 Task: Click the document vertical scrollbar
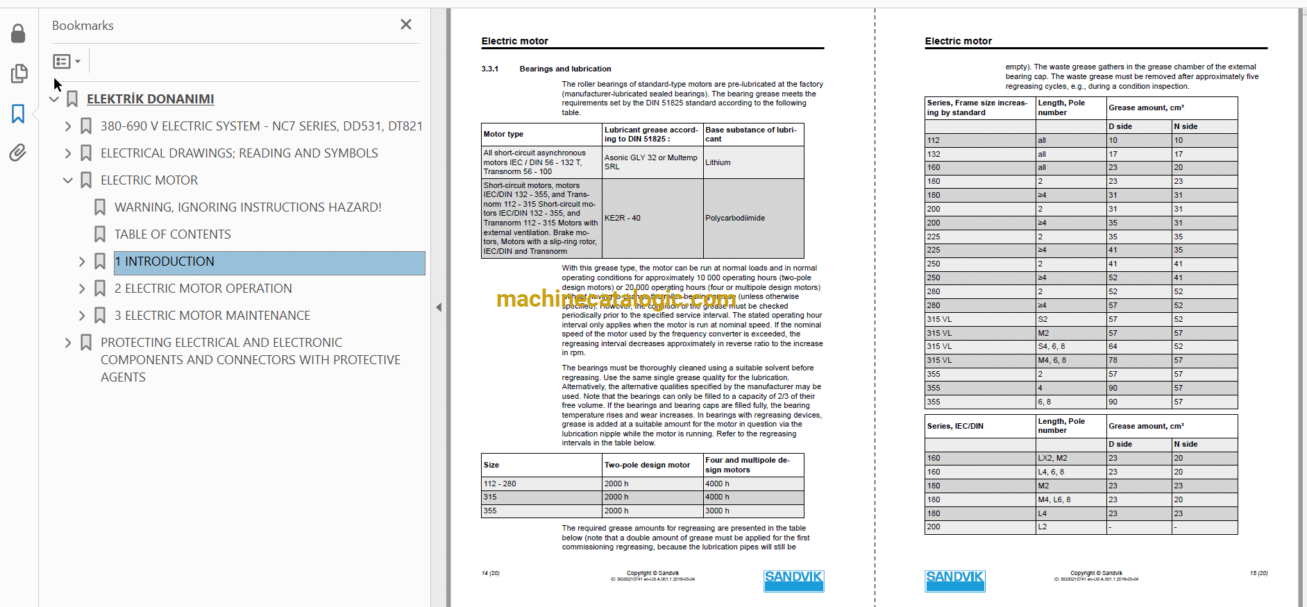tap(1302, 307)
